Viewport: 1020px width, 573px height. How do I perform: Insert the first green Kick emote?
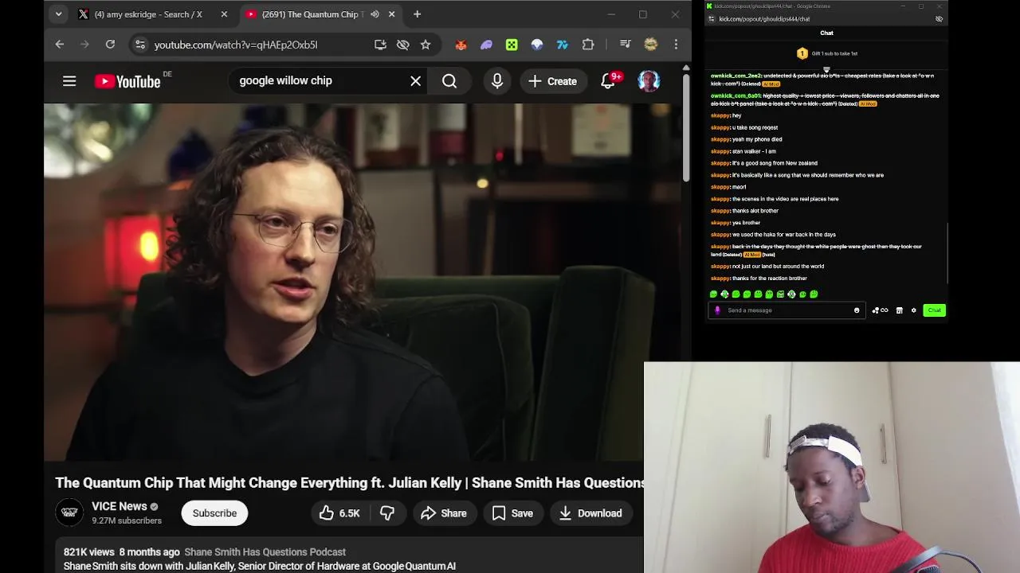tap(713, 294)
